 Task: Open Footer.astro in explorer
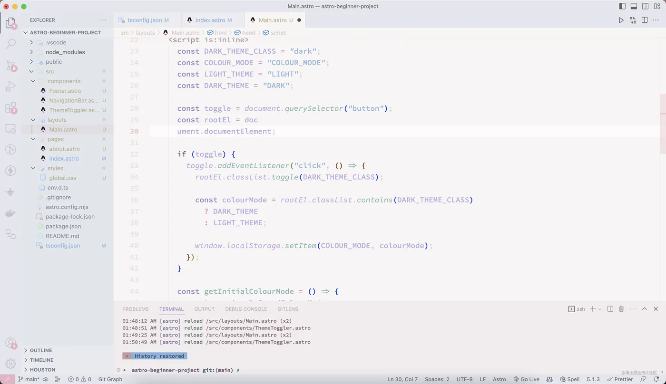coord(65,91)
